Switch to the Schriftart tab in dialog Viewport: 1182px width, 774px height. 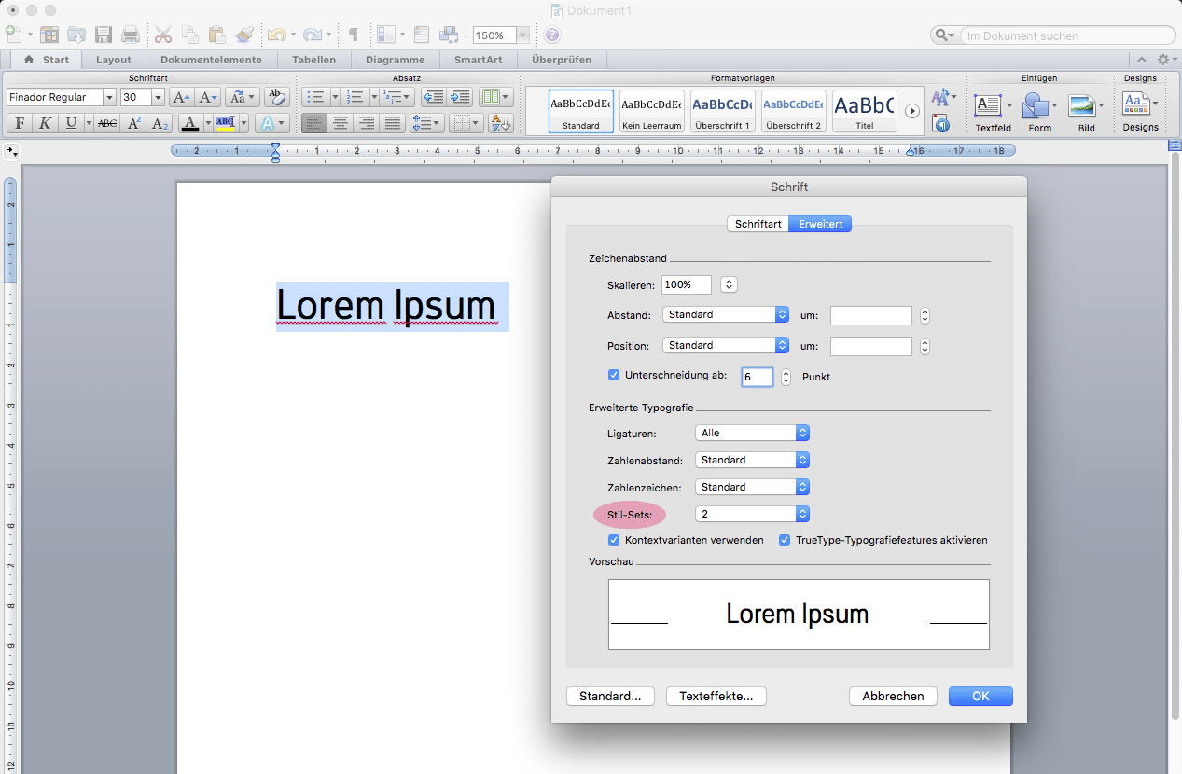[x=758, y=224]
